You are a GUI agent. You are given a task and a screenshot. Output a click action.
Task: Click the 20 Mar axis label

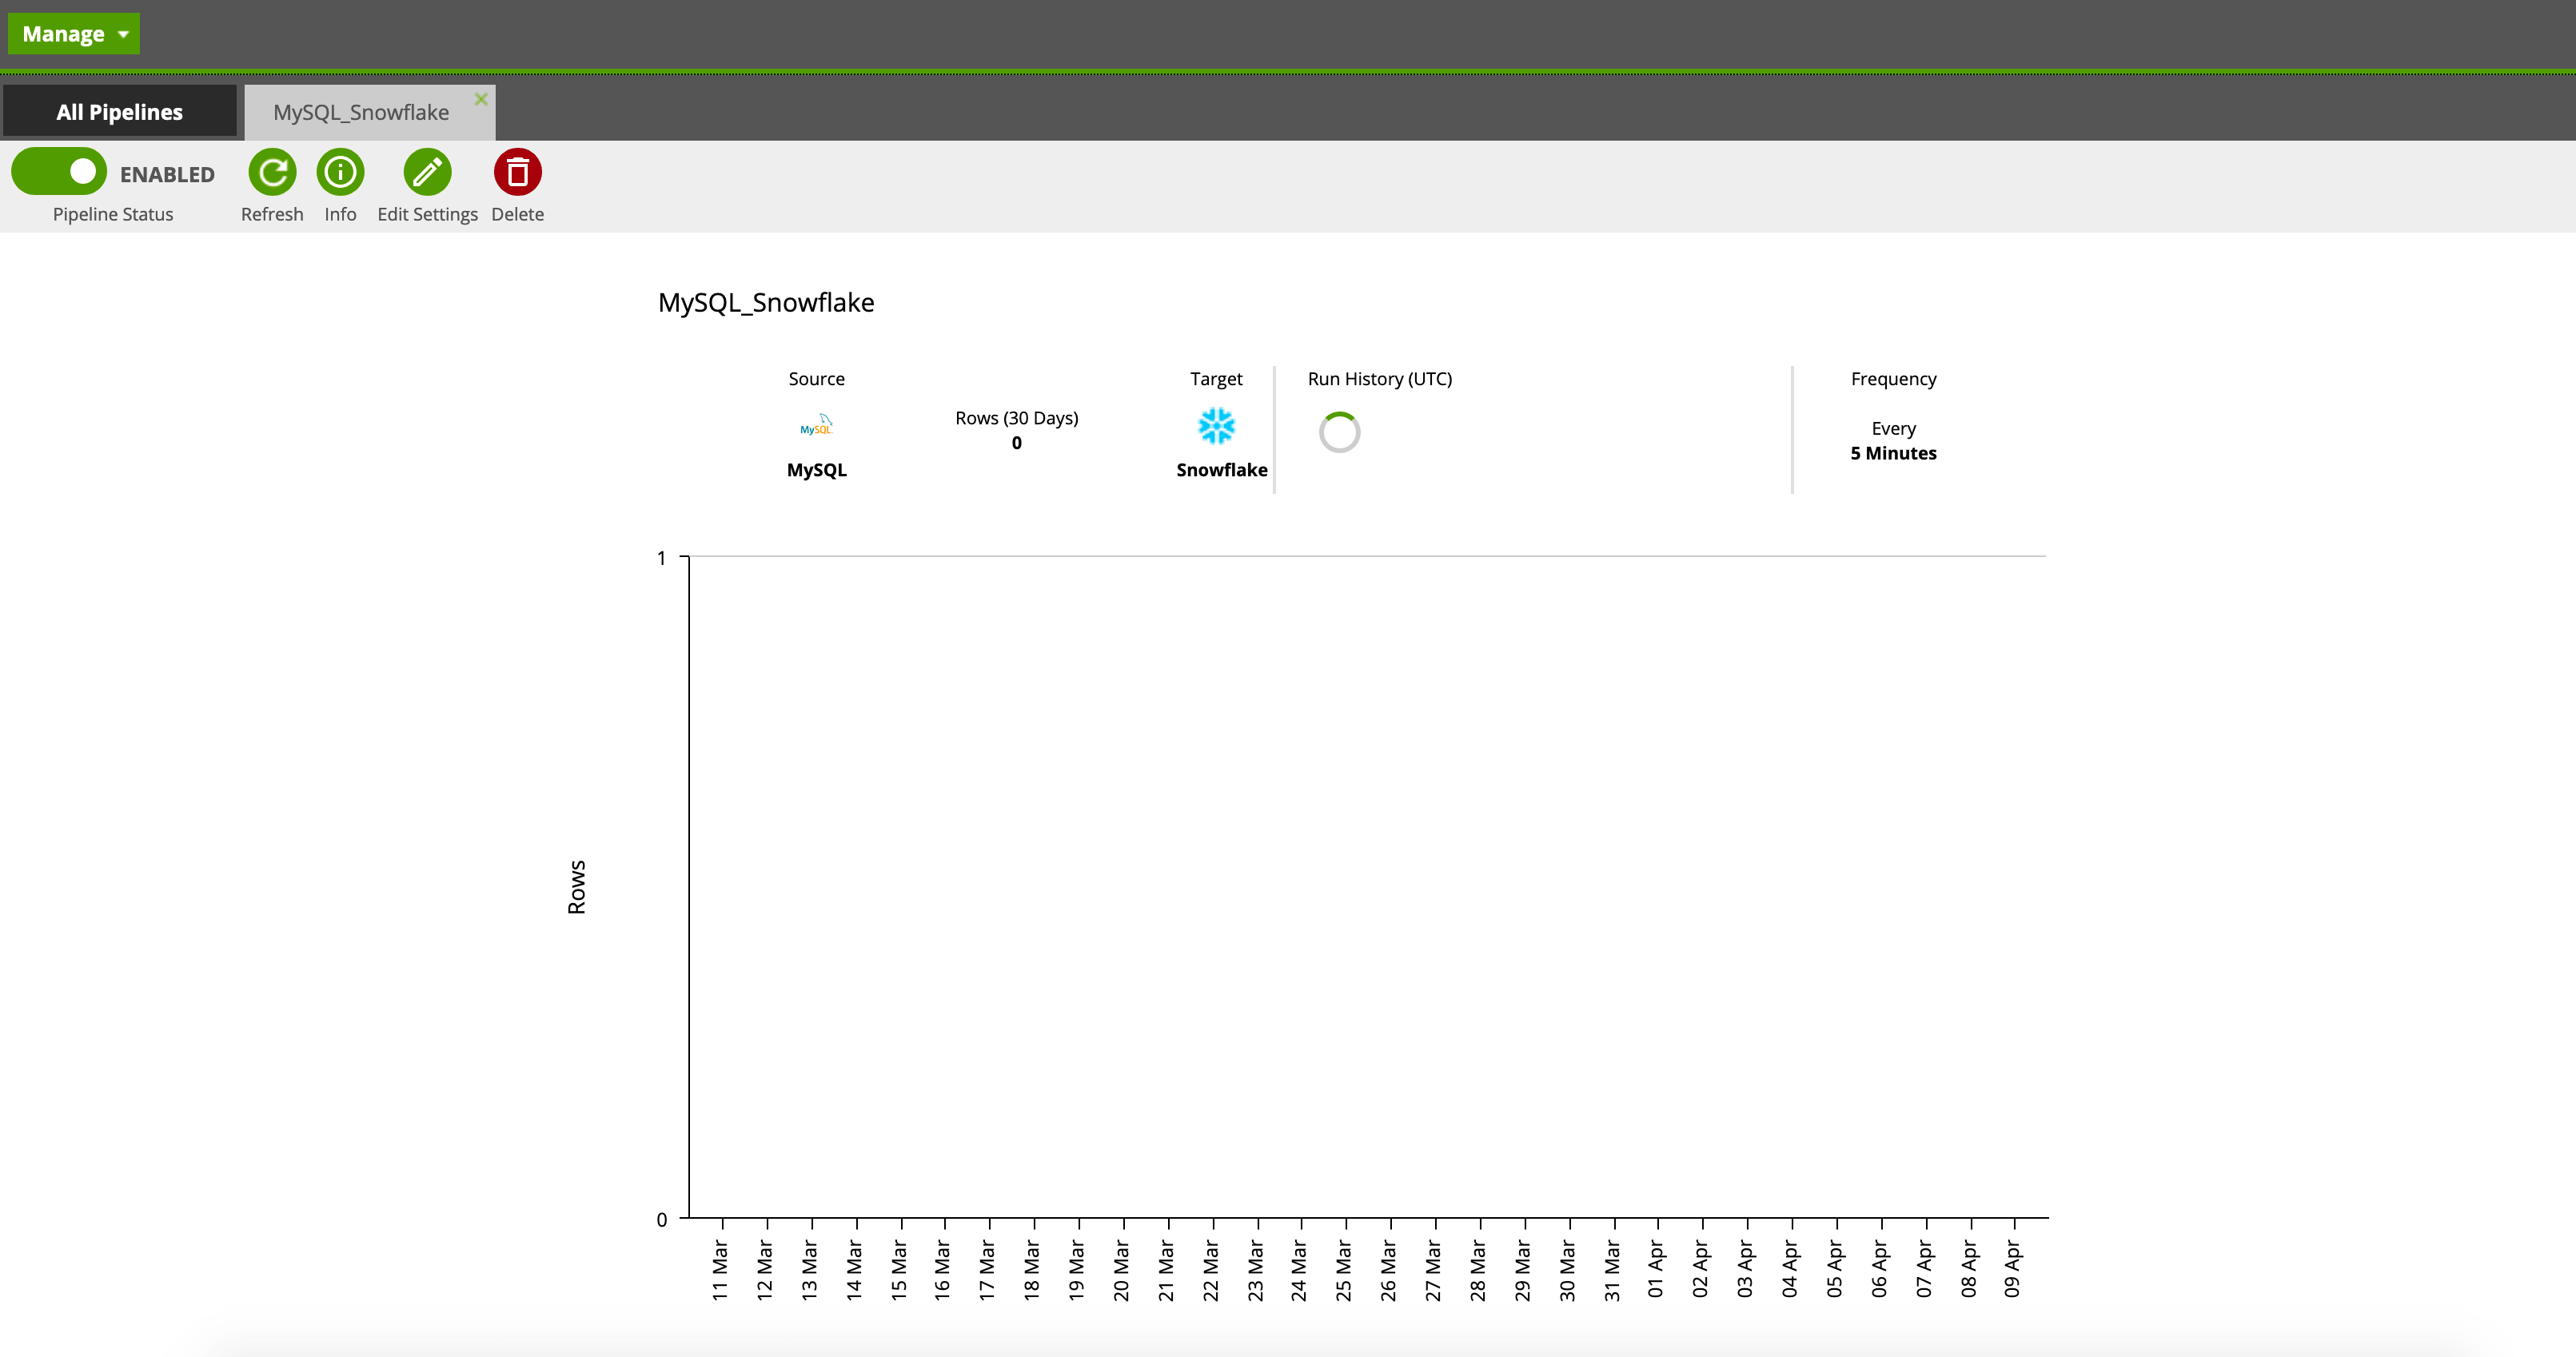pos(1121,1270)
